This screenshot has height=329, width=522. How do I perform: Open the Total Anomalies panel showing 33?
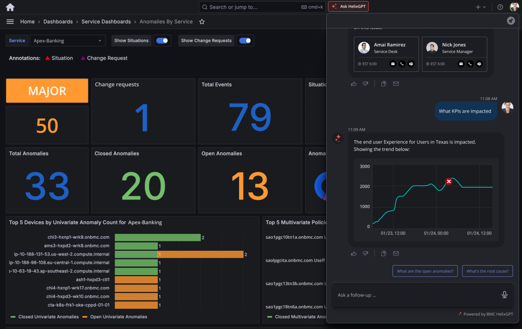pos(47,180)
